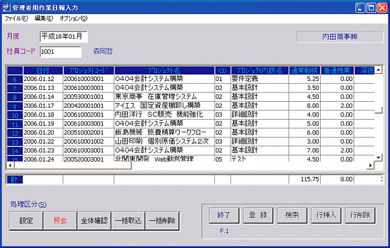Click the 検索 button

tap(292, 215)
